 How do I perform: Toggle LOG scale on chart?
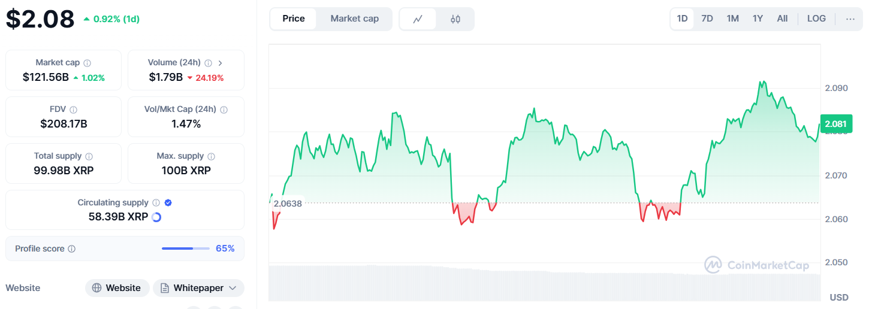(x=816, y=19)
